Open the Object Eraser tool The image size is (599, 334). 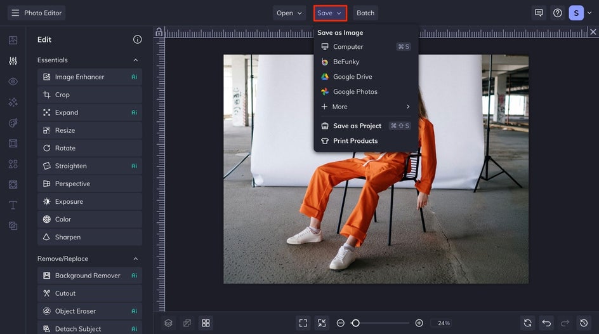point(89,311)
